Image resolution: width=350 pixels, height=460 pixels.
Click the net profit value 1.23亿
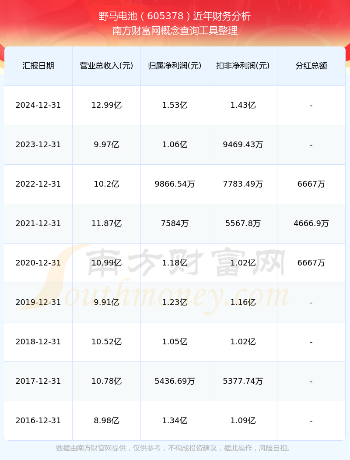175,302
